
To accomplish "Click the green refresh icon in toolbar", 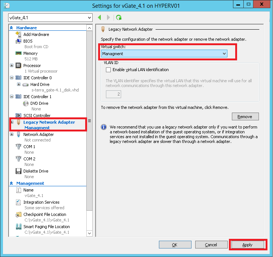I will click(x=119, y=17).
